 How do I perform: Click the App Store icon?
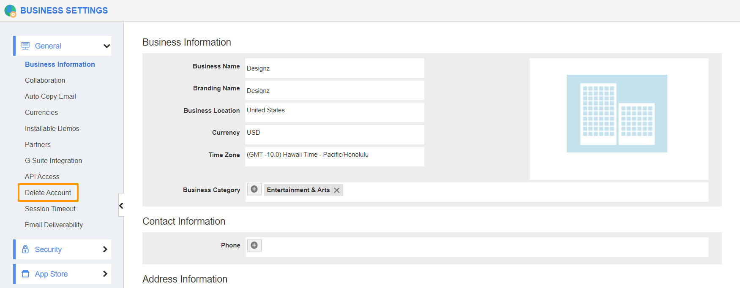(x=25, y=274)
